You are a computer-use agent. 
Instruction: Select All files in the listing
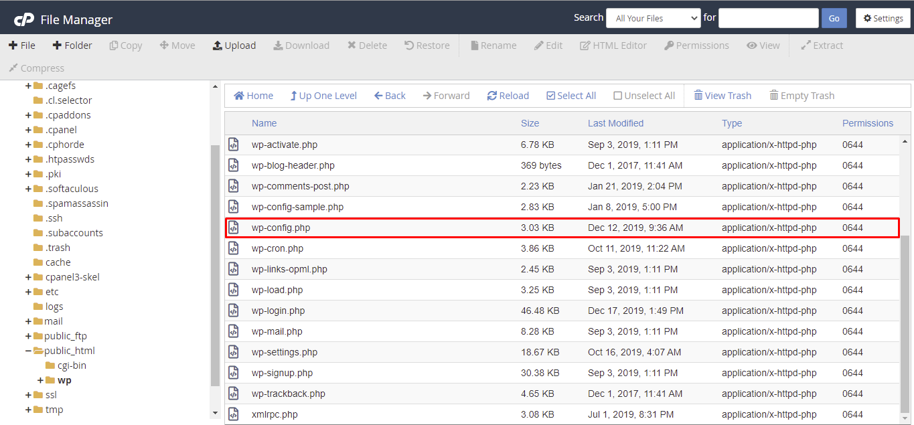click(571, 95)
